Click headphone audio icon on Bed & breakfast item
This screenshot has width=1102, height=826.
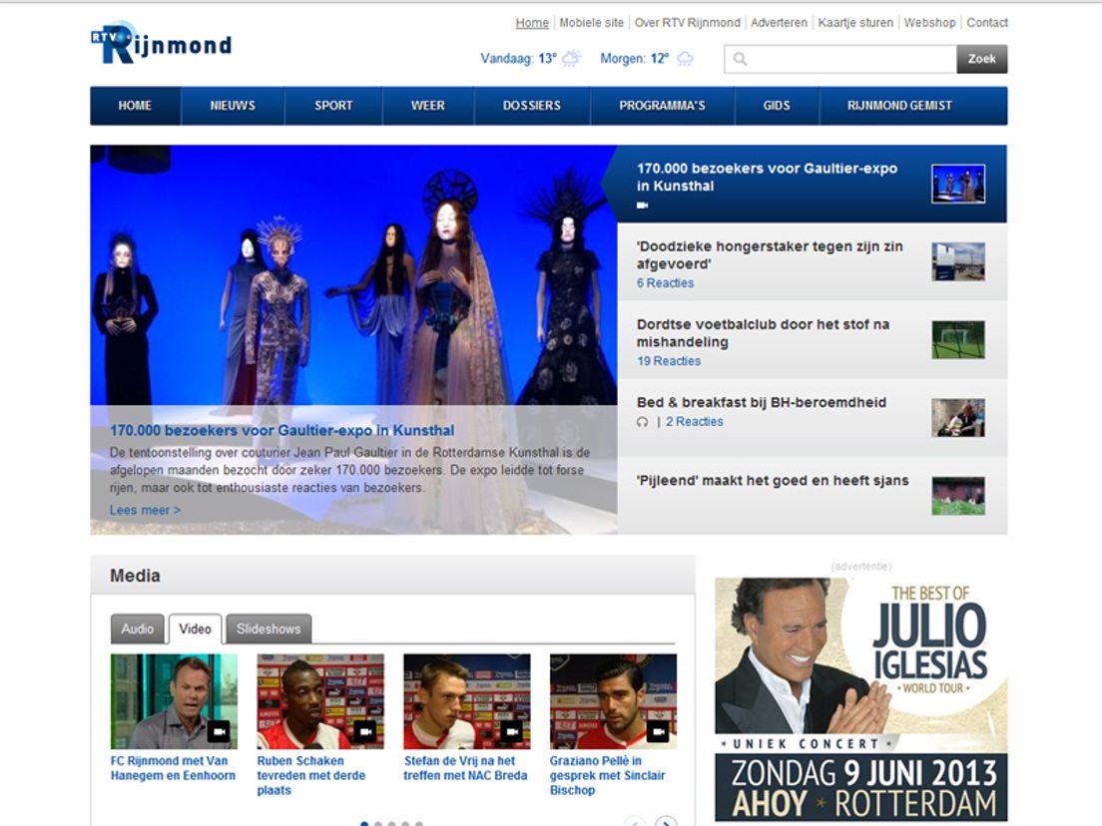(642, 422)
